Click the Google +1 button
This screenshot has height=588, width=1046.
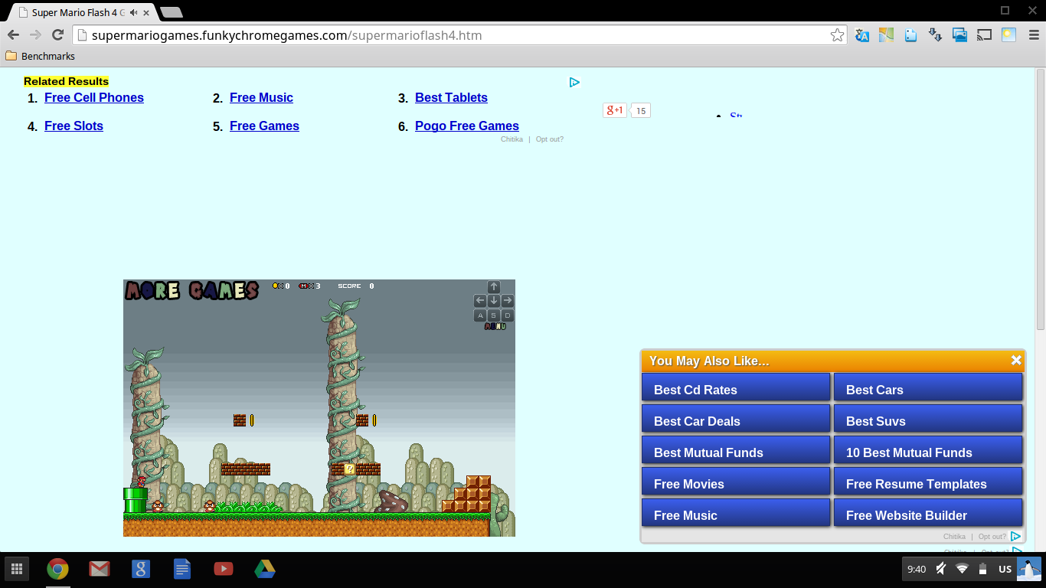tap(615, 110)
